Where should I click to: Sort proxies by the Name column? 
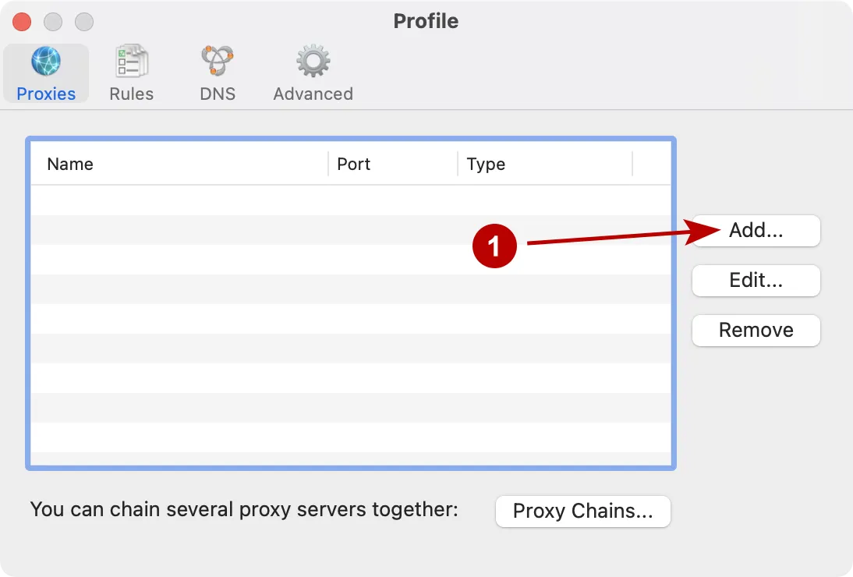[70, 164]
